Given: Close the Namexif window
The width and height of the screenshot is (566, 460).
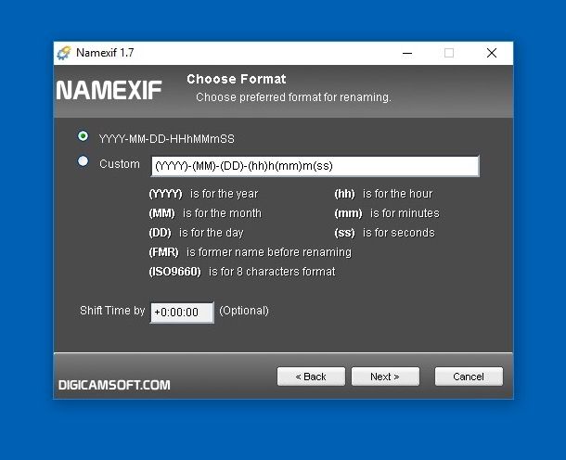Looking at the screenshot, I should (492, 53).
